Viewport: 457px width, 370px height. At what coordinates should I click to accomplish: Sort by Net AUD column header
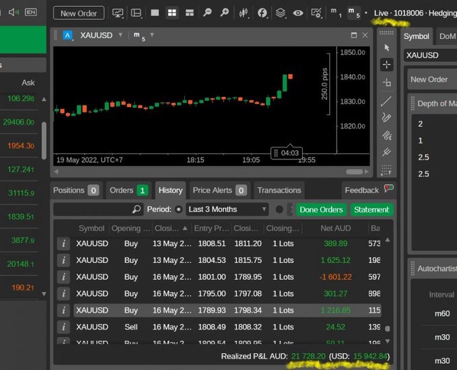pos(335,228)
